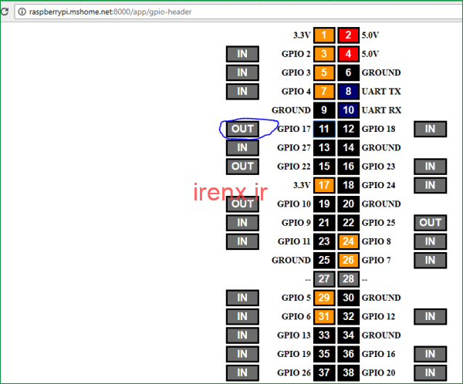The image size is (463, 384).
Task: Click pin 35 for GPIO 19
Action: coord(324,354)
